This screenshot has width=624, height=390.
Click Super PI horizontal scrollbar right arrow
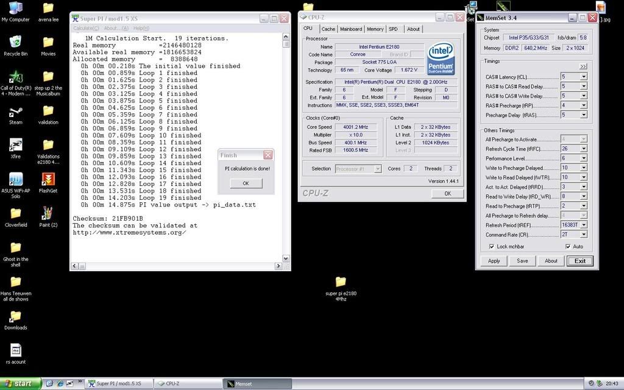[x=278, y=266]
